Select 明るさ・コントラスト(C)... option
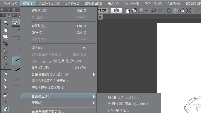The height and width of the screenshot is (113, 201). click(x=123, y=97)
